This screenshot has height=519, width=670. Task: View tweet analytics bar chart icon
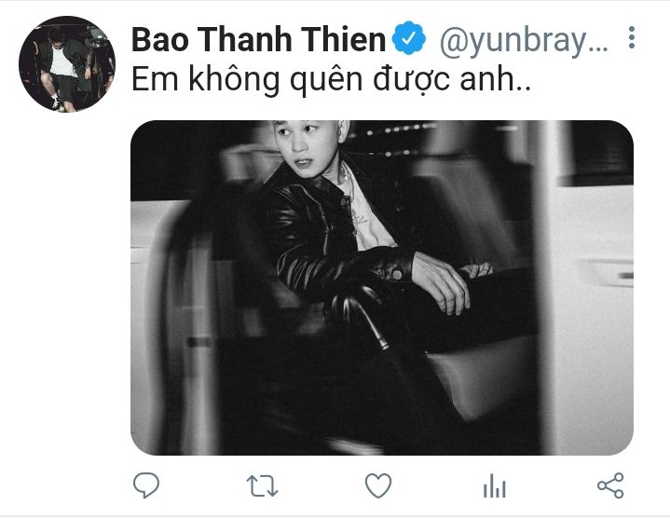pos(495,486)
